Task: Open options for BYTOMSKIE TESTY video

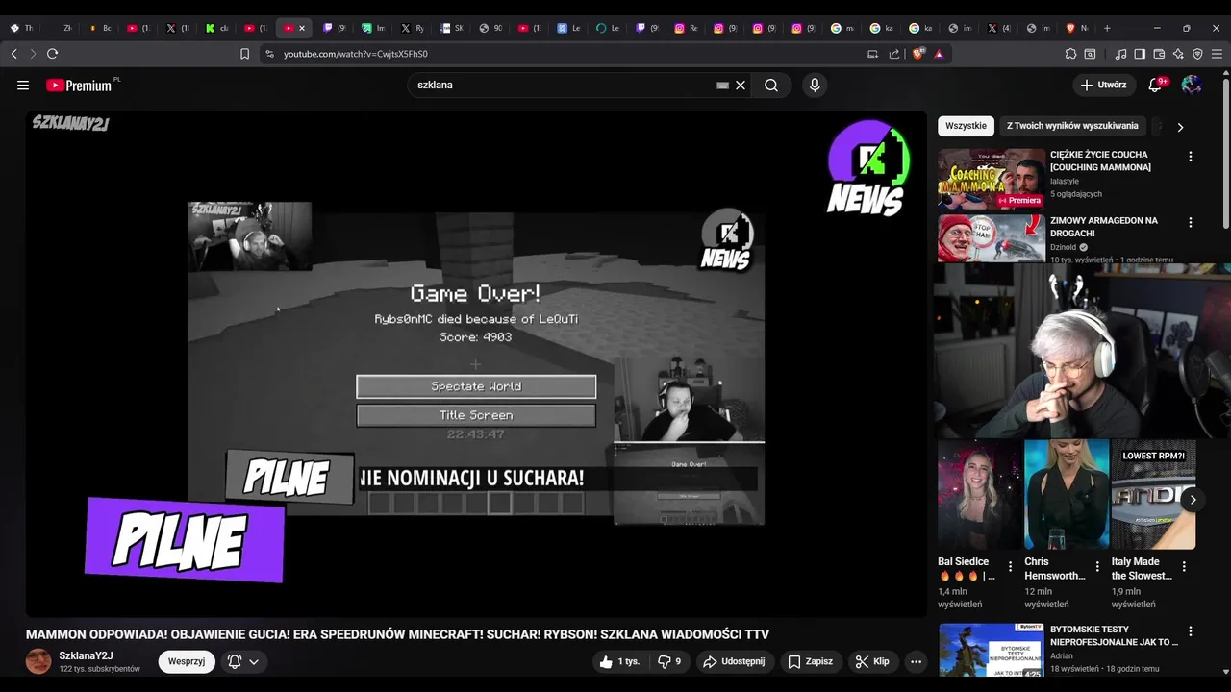Action: 1190,631
